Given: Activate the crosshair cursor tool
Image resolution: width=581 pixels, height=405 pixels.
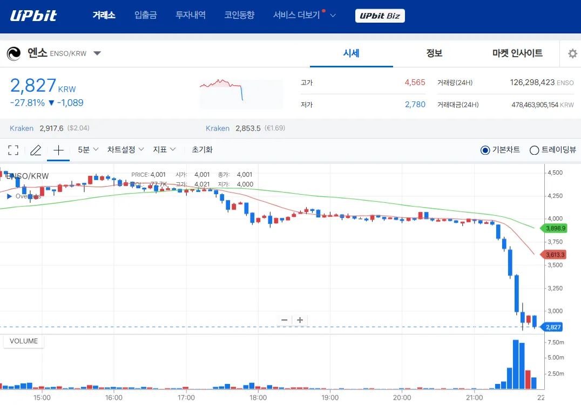Looking at the screenshot, I should [58, 150].
